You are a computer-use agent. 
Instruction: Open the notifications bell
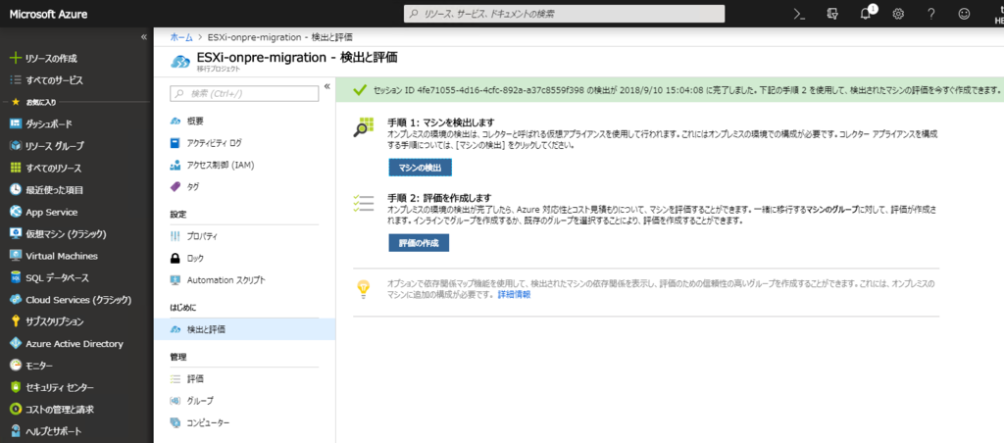pyautogui.click(x=867, y=14)
